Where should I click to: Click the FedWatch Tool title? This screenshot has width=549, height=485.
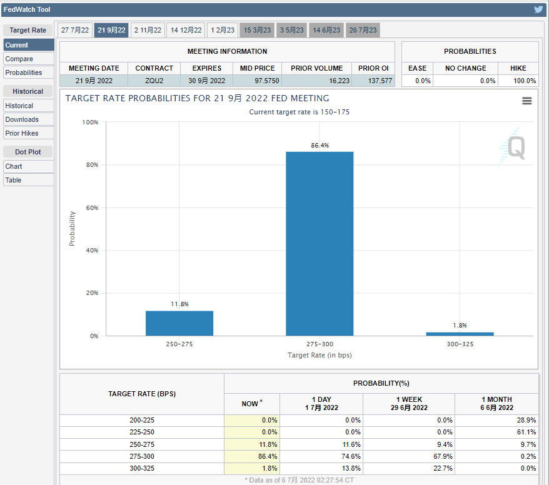tap(27, 9)
